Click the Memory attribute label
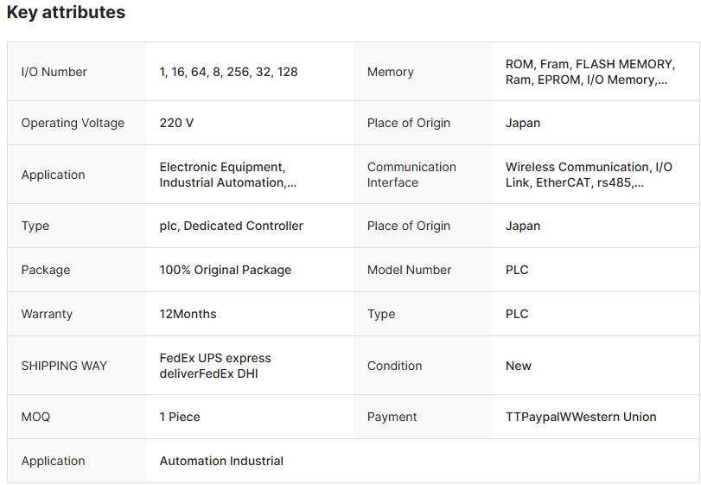Image resolution: width=701 pixels, height=485 pixels. click(390, 72)
